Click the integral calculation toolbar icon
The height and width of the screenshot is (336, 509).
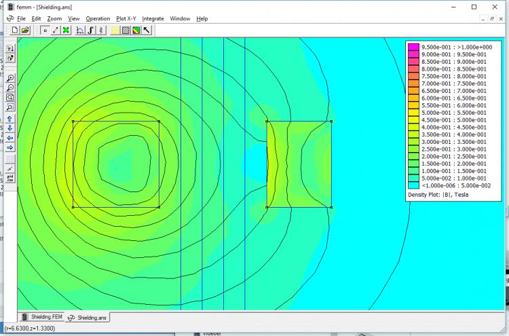90,30
